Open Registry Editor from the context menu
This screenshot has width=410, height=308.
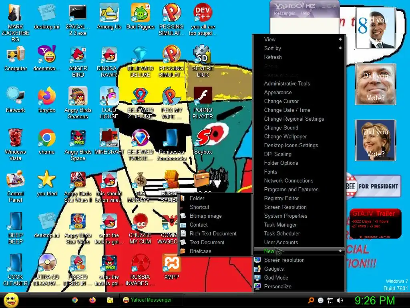pyautogui.click(x=299, y=198)
